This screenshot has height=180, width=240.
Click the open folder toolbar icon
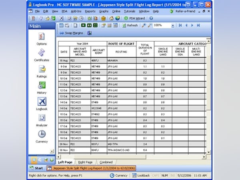click(47, 18)
